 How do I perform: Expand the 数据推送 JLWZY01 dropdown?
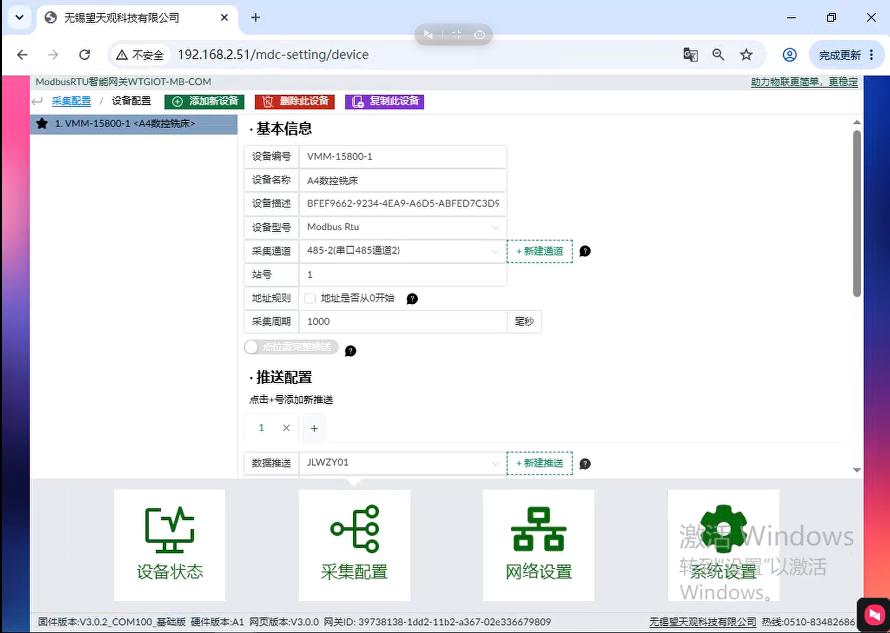click(403, 463)
